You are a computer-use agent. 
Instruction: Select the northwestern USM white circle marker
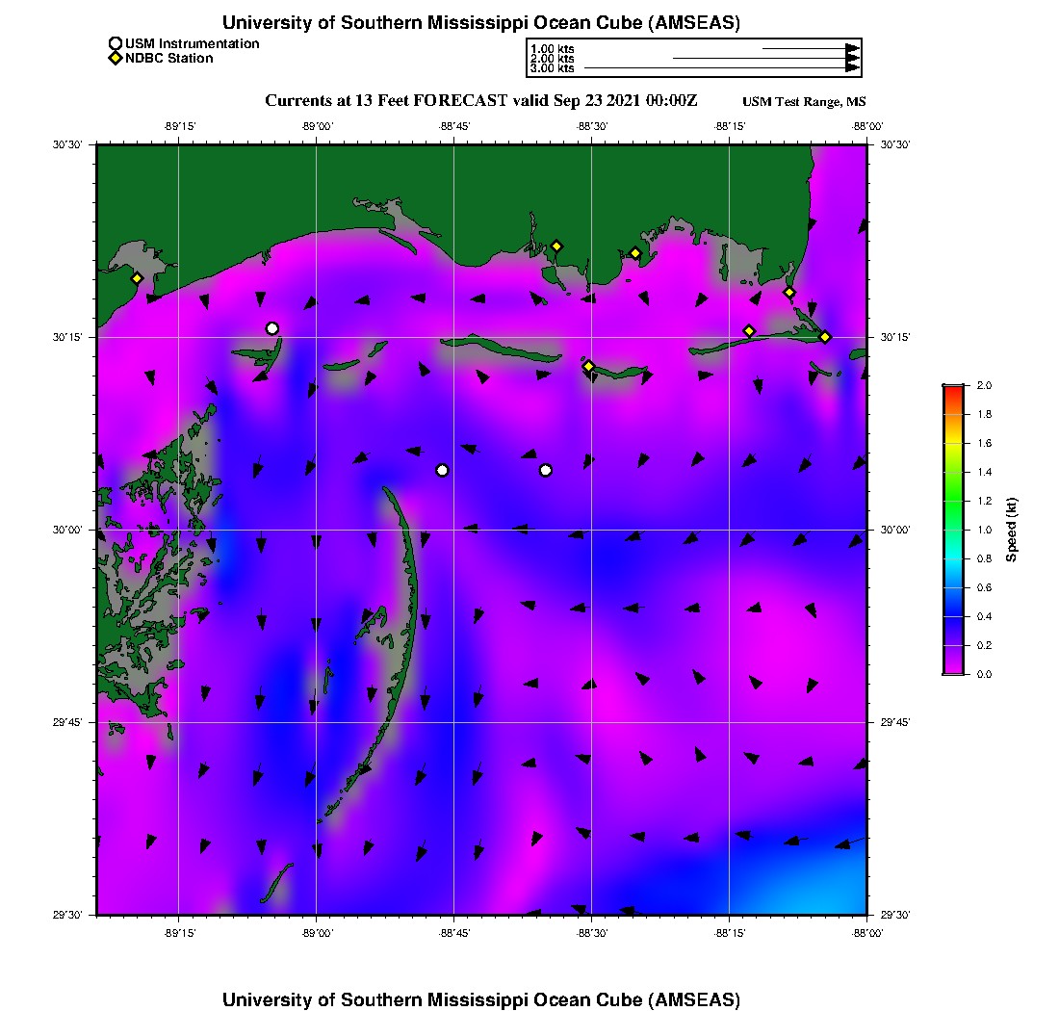click(272, 328)
